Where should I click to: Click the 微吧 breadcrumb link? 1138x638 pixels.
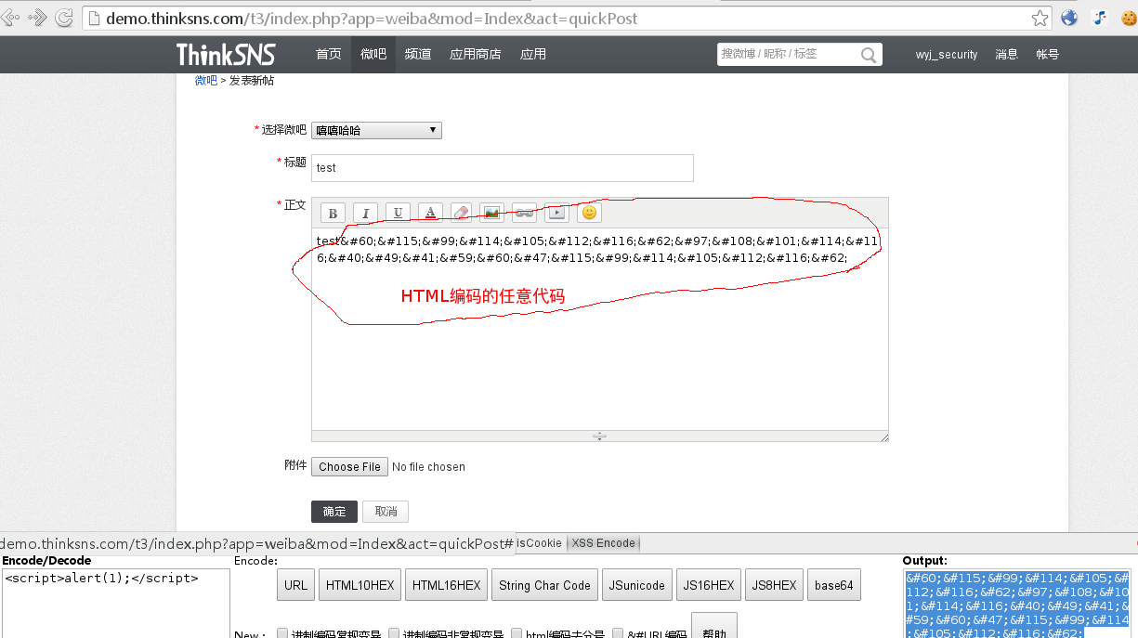tap(206, 81)
